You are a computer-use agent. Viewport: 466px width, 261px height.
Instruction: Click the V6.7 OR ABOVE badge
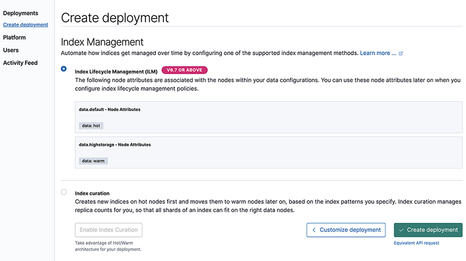(185, 70)
